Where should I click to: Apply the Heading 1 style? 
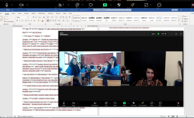(x=92, y=18)
